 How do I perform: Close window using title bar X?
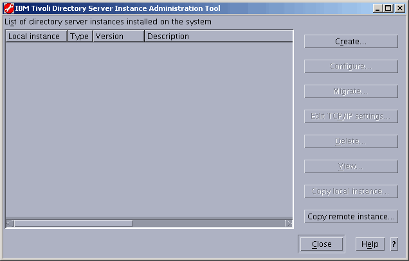coord(398,8)
